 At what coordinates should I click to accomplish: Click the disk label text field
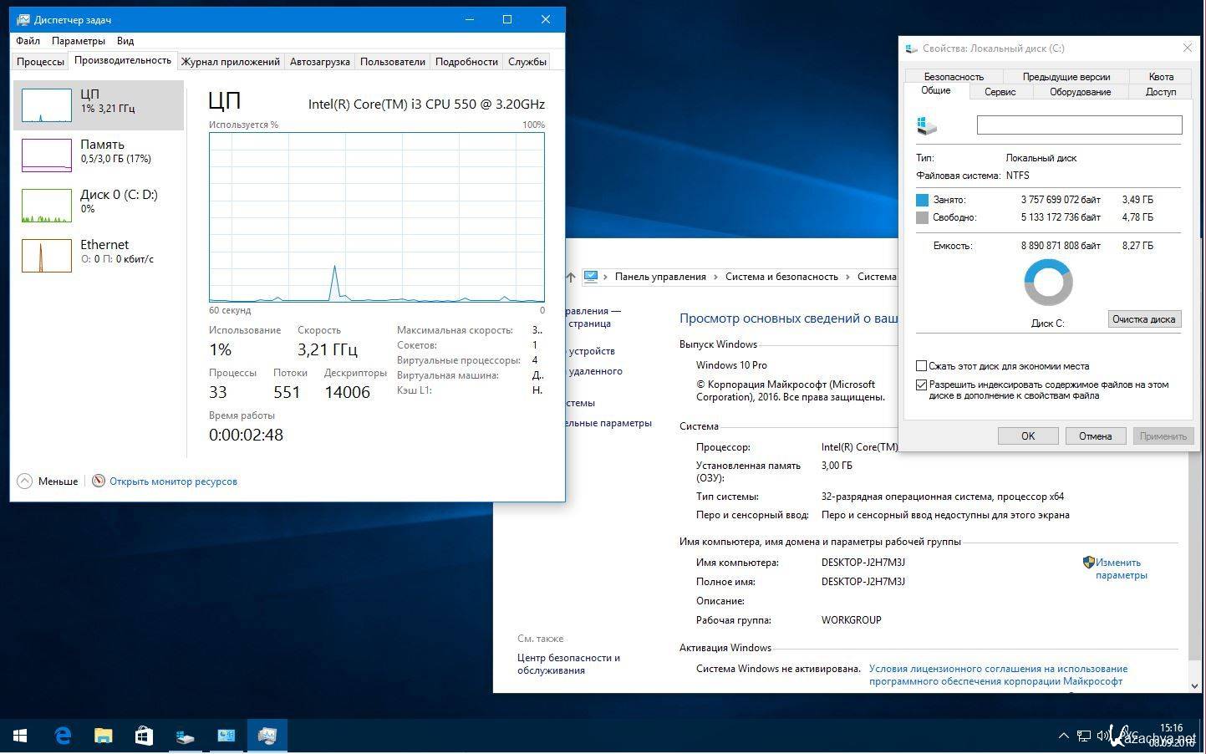tap(1079, 125)
